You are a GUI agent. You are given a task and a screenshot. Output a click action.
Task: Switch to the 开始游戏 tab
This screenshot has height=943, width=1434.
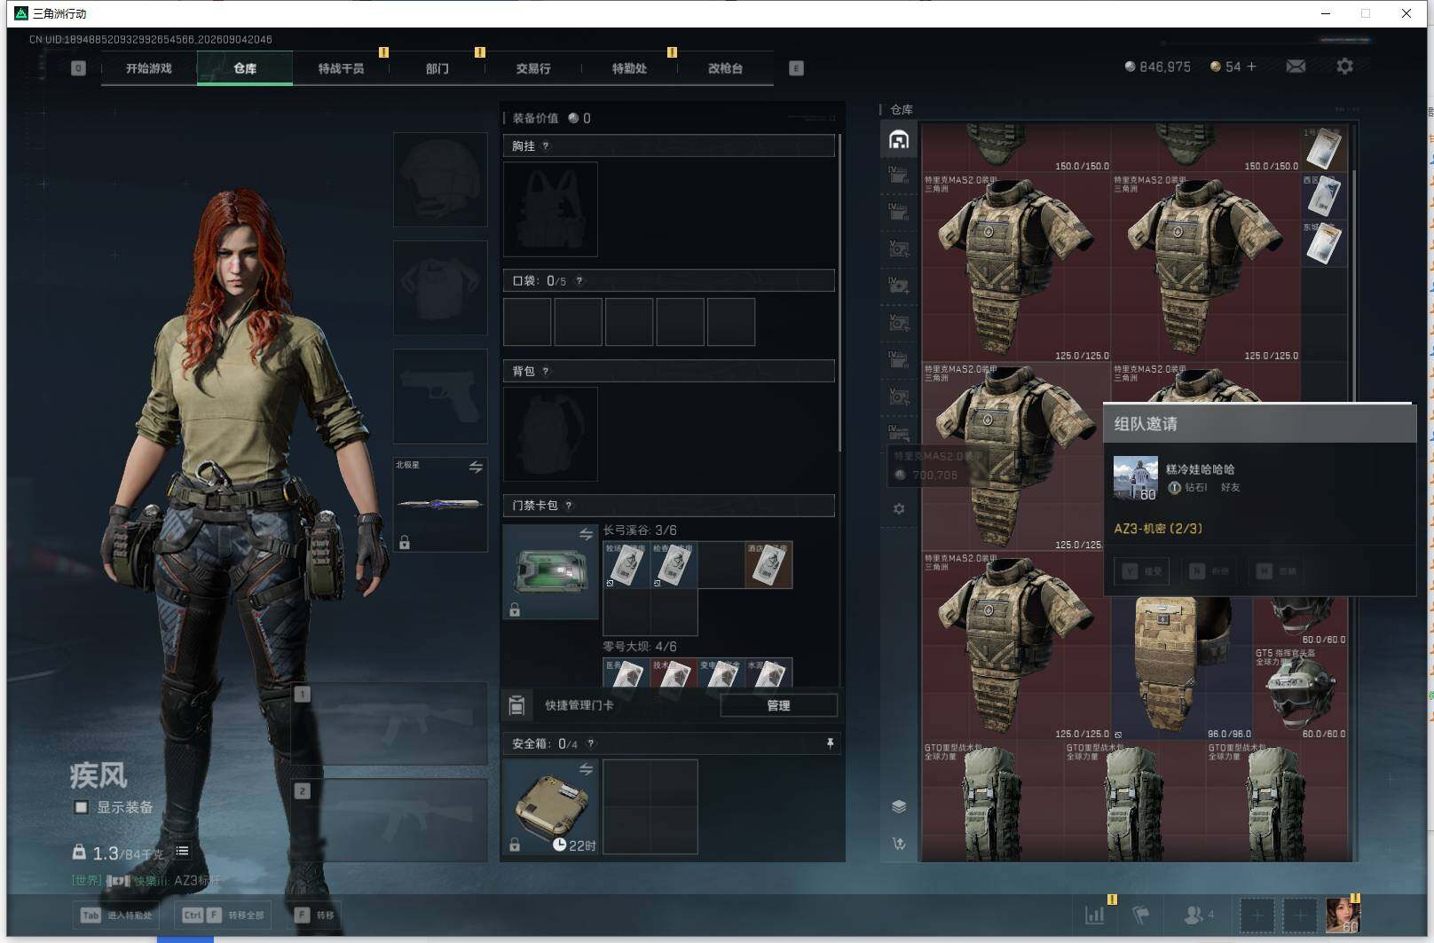pos(148,68)
